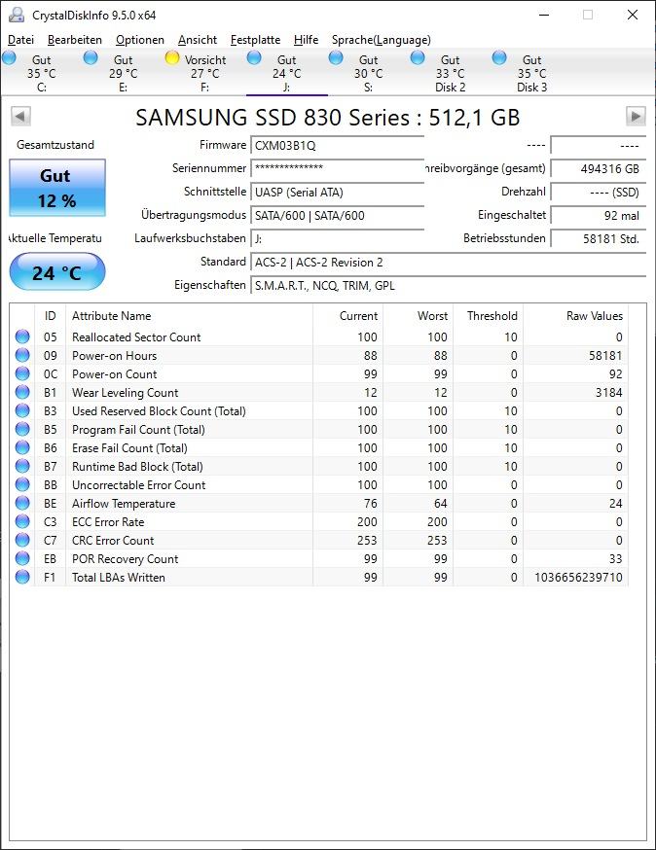Click the Drehzahl ---- (SSD) value
Image resolution: width=656 pixels, height=850 pixels.
[599, 192]
